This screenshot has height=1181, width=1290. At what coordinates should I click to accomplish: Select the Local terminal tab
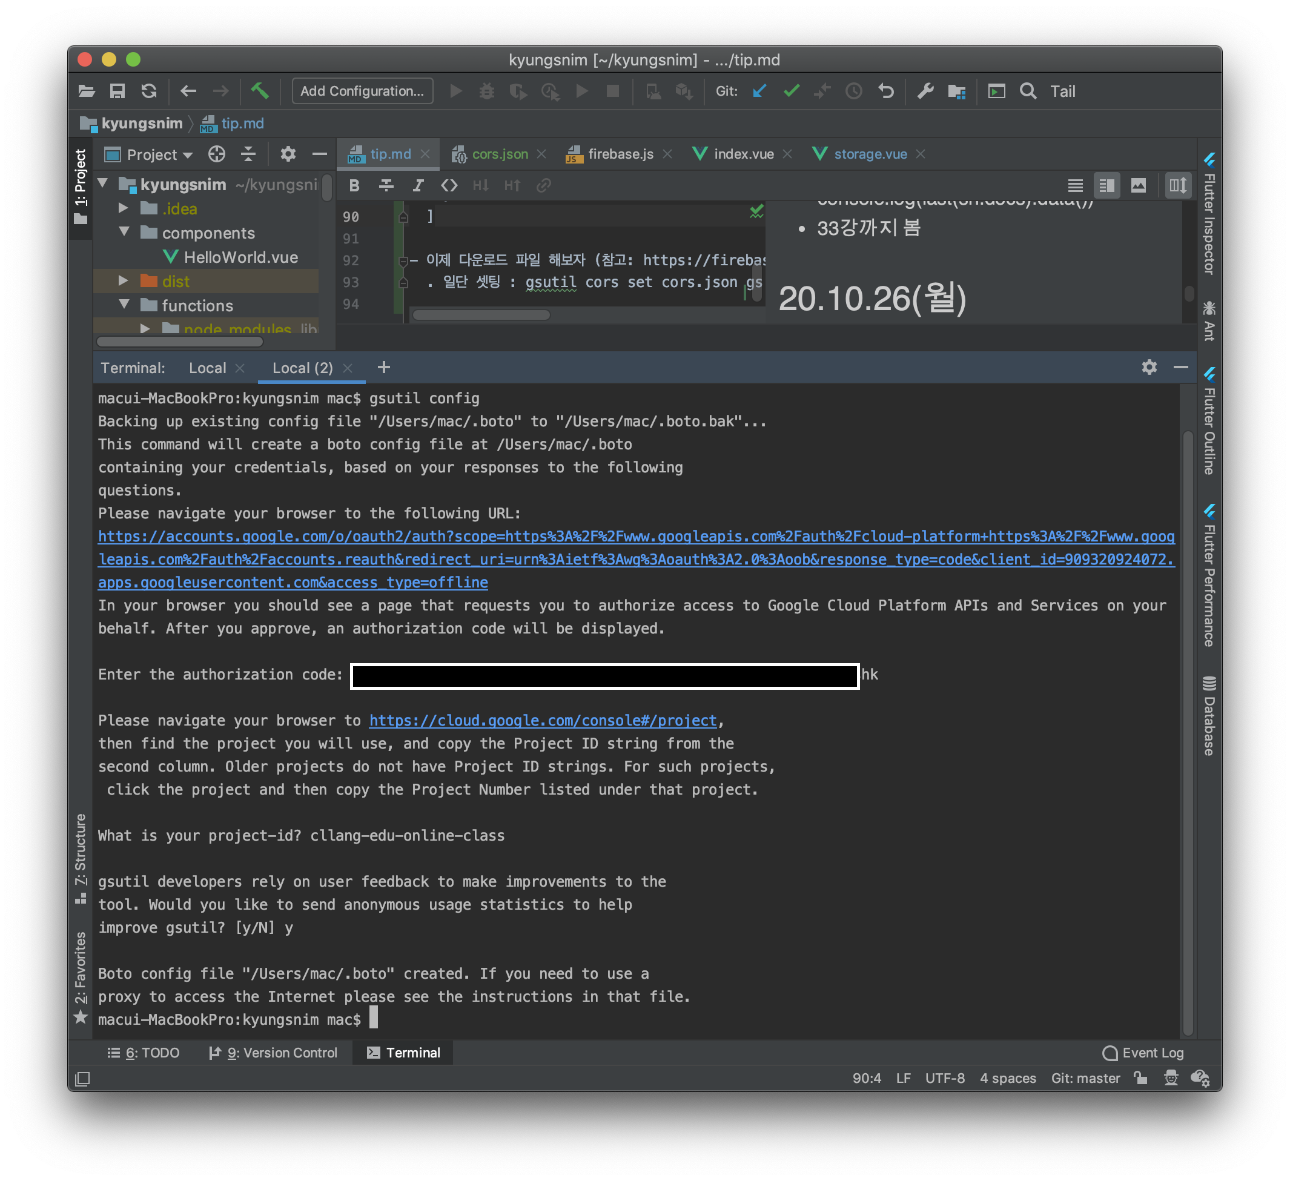pyautogui.click(x=207, y=368)
